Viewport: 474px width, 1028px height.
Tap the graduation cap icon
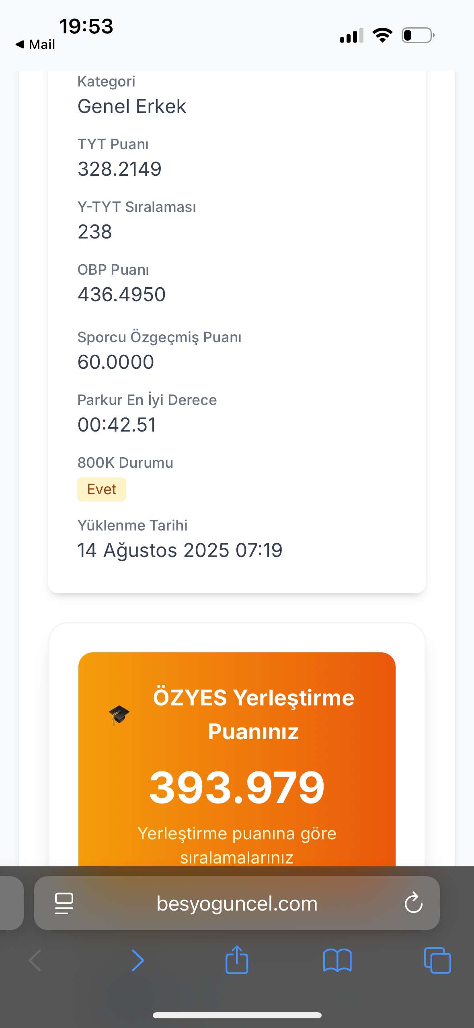pos(119,715)
